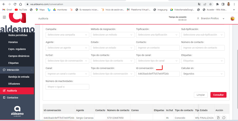238x121 pixels.
Task: Open the Brandon Pinillos user dropdown
Action: click(x=211, y=18)
